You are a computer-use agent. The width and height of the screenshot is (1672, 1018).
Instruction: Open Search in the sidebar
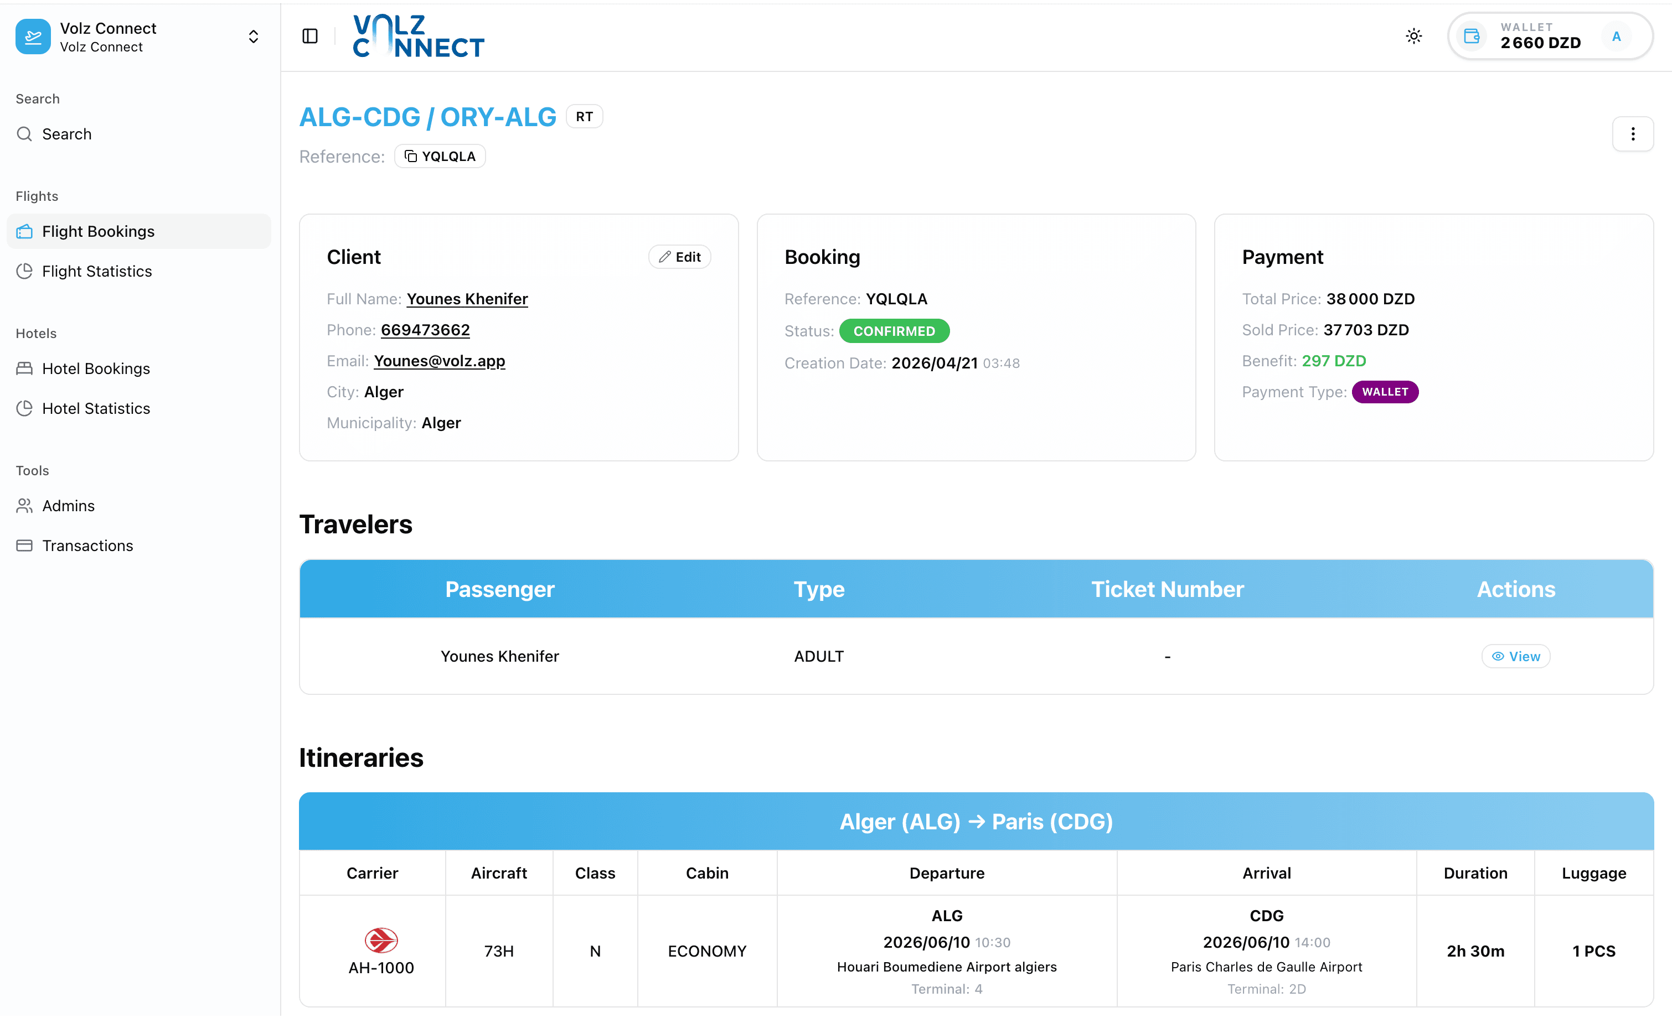138,133
